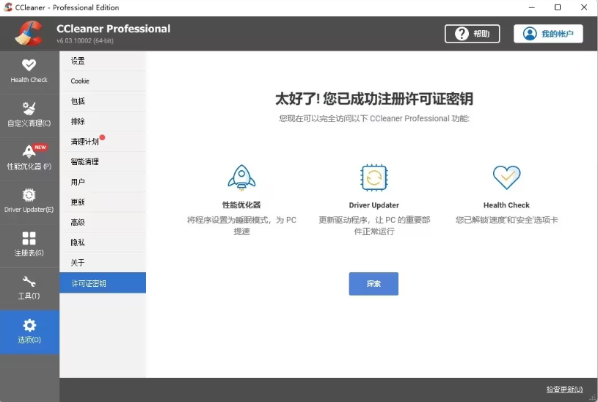
Task: Open the Registry (注册表) section
Action: 29,244
